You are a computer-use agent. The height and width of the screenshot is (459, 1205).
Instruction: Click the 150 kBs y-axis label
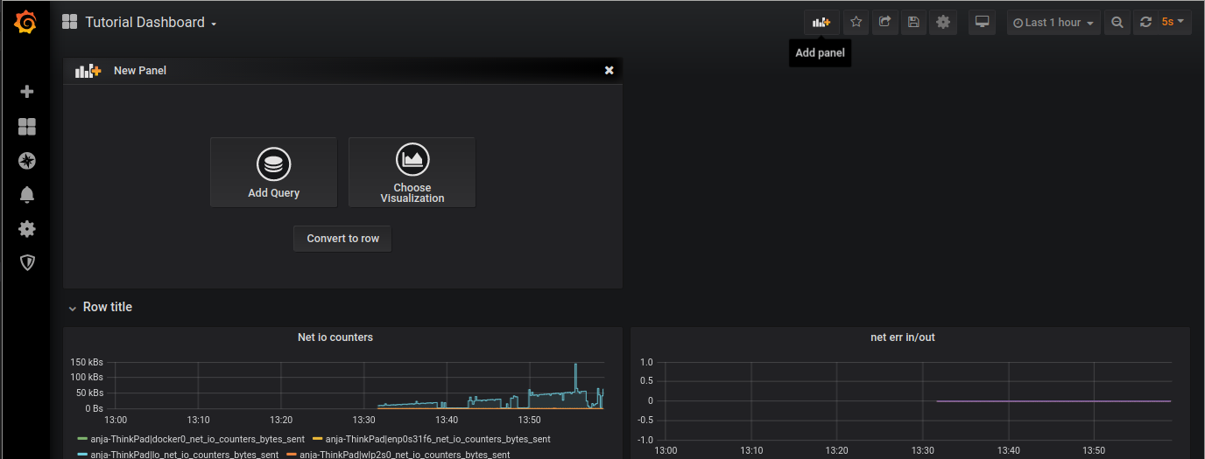[x=87, y=362]
